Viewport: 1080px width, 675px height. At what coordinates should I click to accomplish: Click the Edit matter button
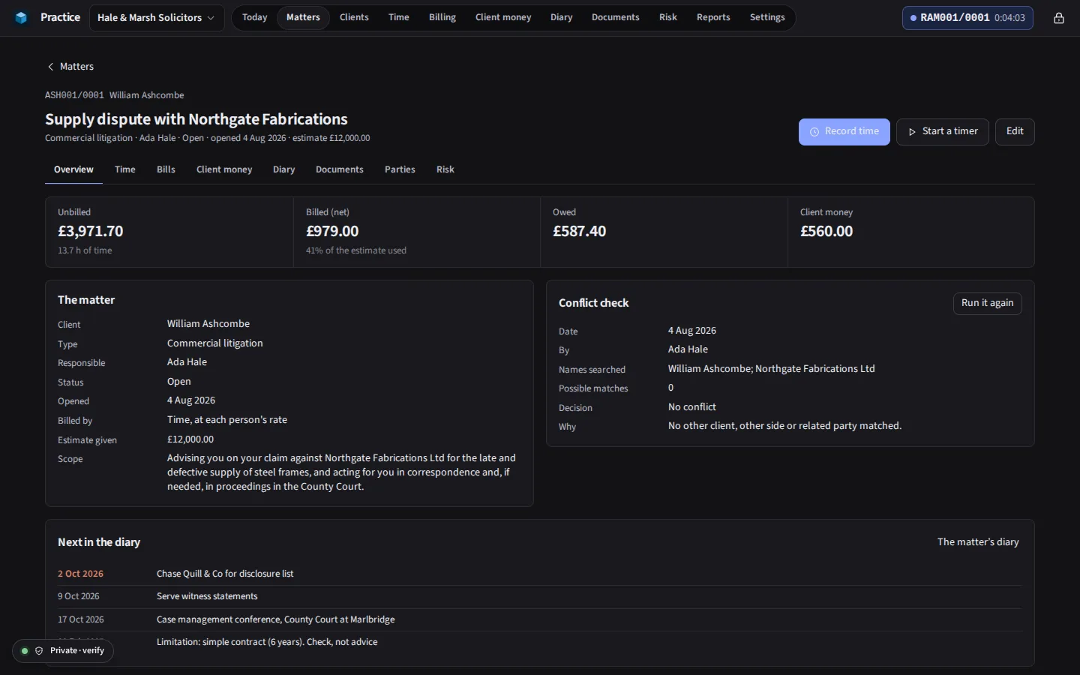1015,132
